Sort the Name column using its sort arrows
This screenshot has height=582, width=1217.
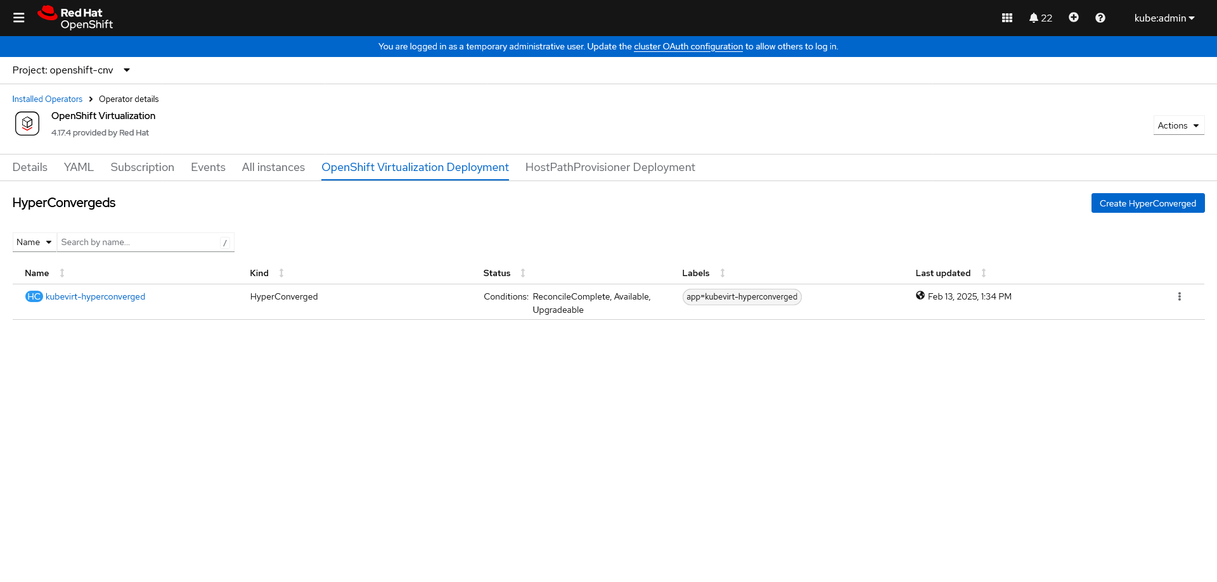point(61,273)
